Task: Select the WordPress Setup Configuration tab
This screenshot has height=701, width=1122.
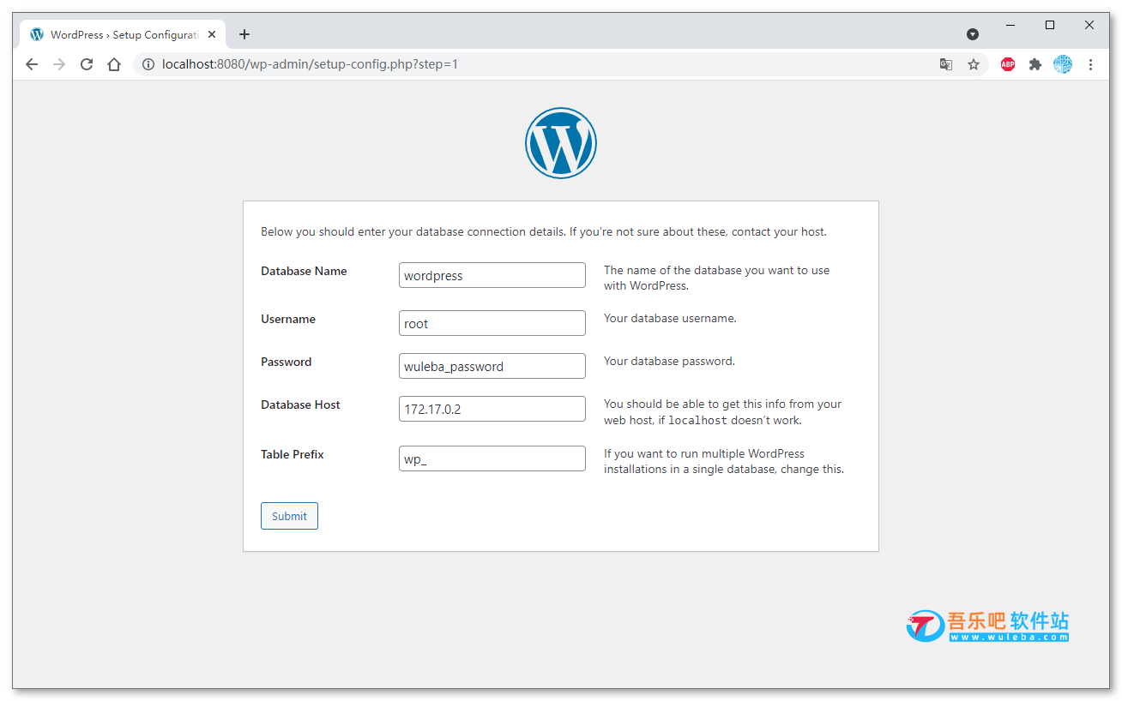Action: pyautogui.click(x=123, y=34)
